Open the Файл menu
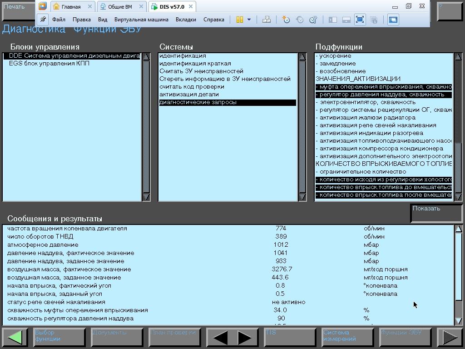The height and width of the screenshot is (349, 465). click(x=59, y=20)
